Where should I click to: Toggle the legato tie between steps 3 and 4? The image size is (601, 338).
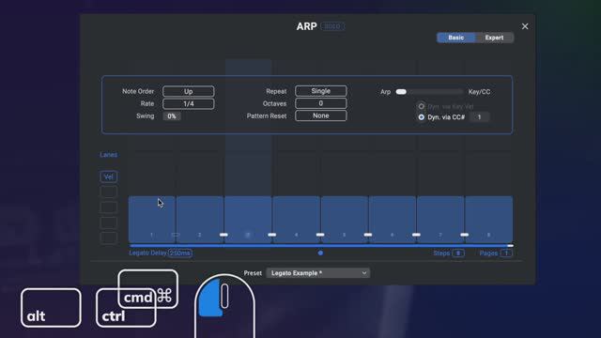coord(272,235)
